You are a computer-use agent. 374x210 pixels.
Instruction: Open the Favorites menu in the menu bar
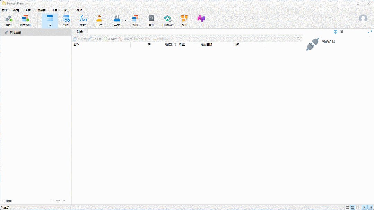(41, 10)
